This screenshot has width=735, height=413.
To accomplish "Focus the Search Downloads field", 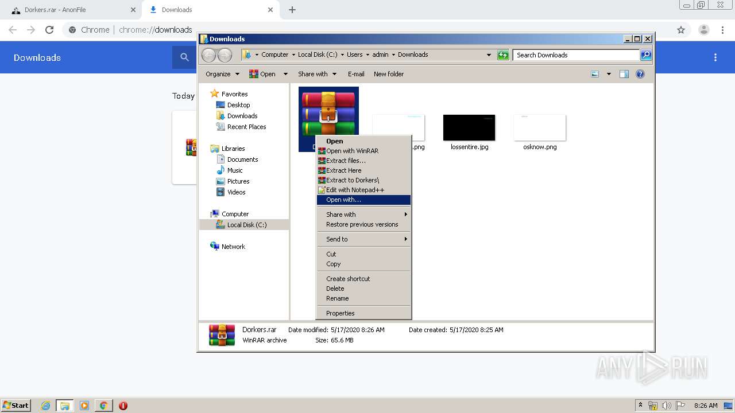I will point(576,55).
